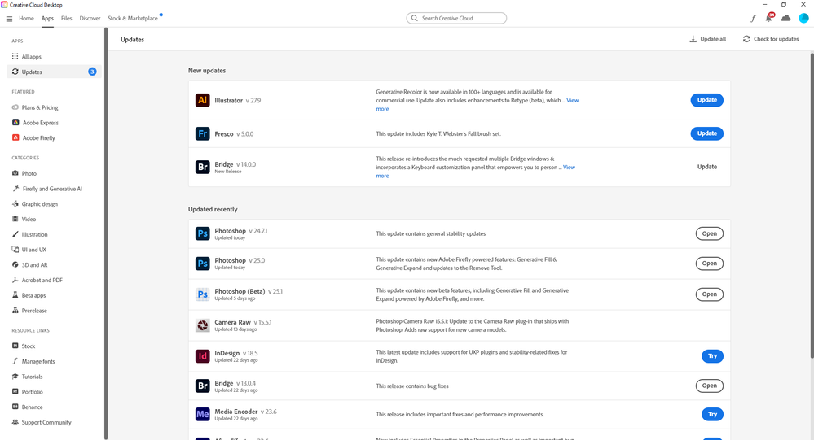Open the fonts icon in the top bar
This screenshot has width=814, height=440.
(753, 18)
